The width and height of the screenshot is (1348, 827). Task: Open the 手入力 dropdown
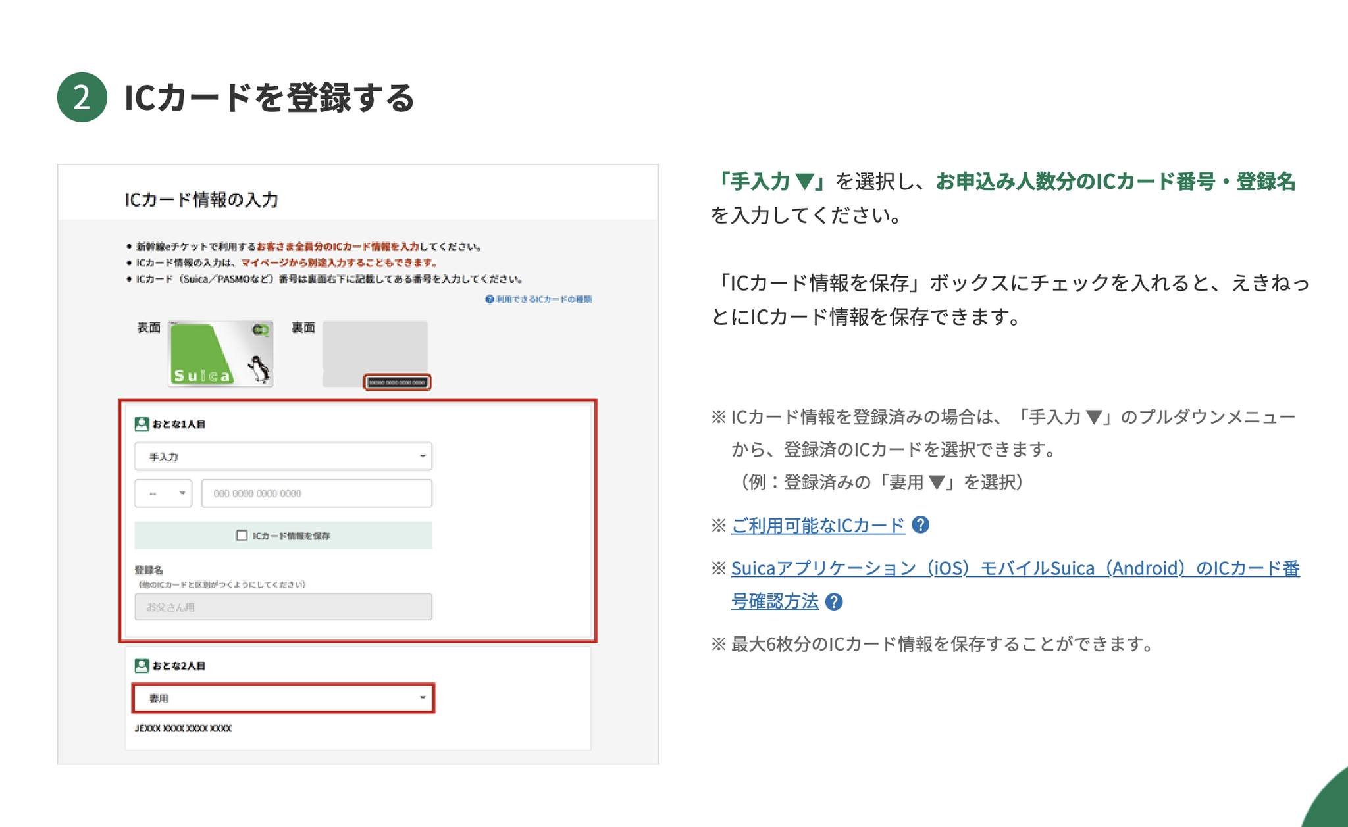tap(283, 457)
